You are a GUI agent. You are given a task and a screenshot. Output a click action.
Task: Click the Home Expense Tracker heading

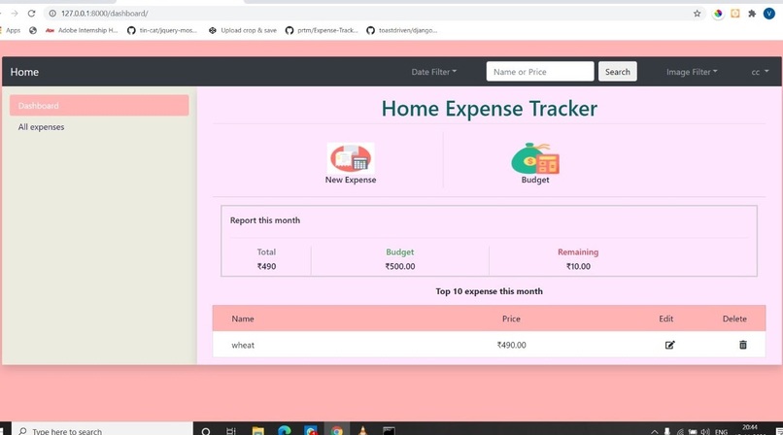[490, 108]
